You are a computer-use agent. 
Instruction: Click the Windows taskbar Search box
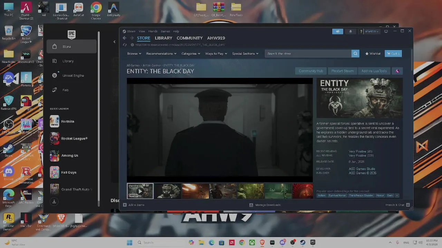coord(160,242)
